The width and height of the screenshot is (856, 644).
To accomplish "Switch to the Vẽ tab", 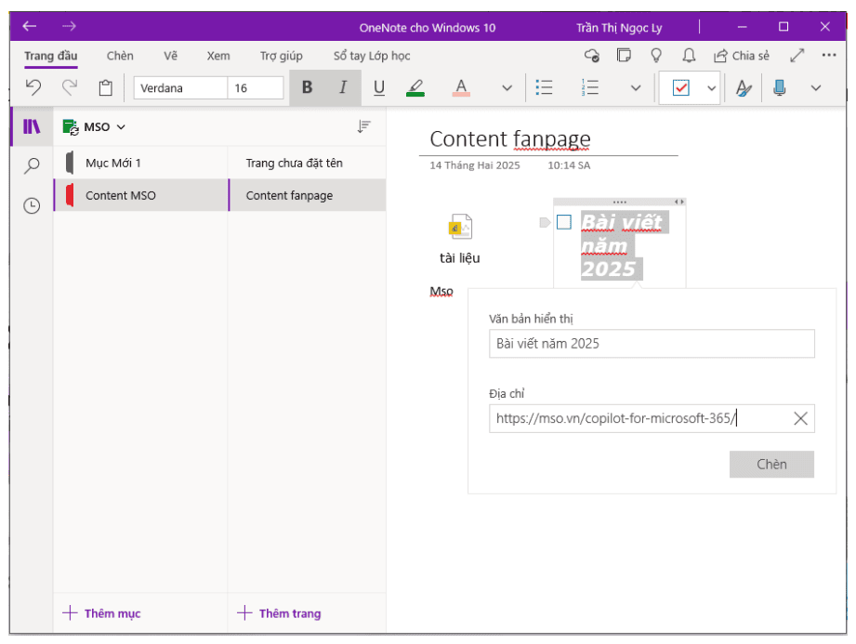I will coord(170,56).
